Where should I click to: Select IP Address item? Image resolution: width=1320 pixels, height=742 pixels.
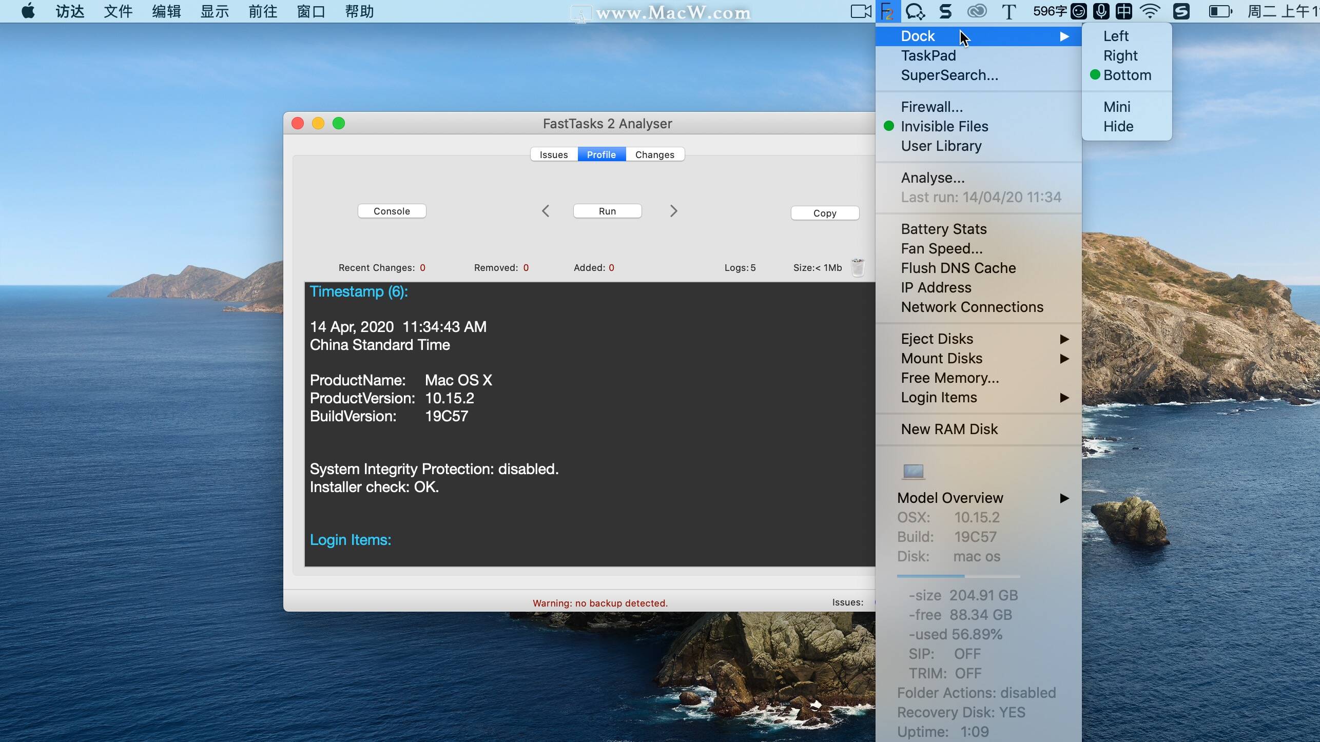click(978, 287)
